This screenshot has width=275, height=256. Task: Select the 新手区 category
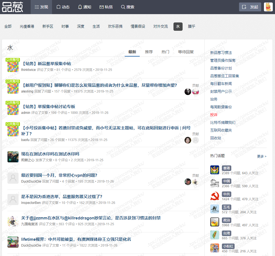point(48,27)
